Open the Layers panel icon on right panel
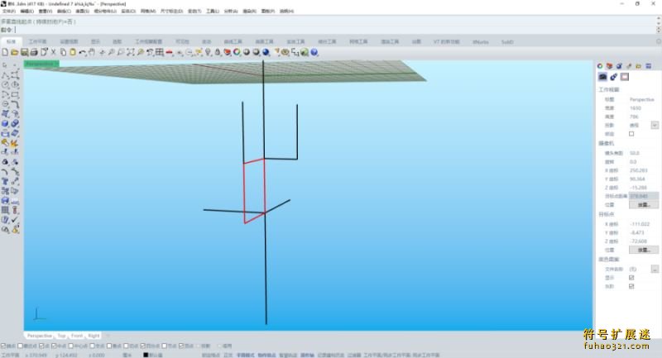Screen dimensions: 662x358 tap(609, 66)
